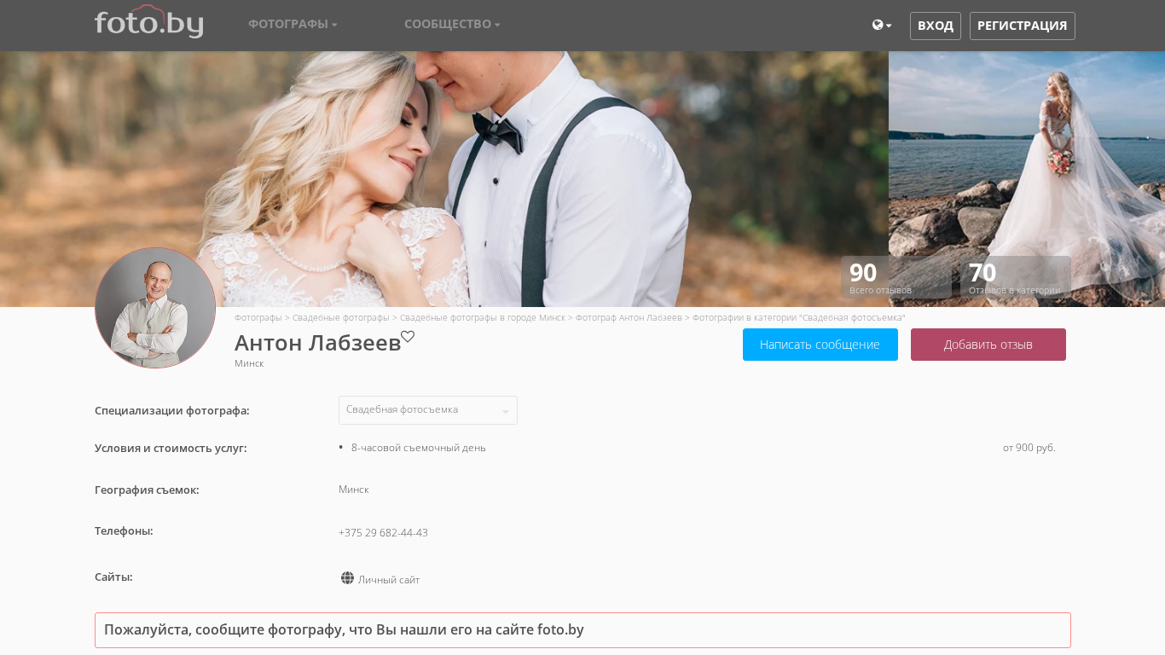Viewport: 1165px width, 655px height.
Task: Click the globe icon next to Личный сайт
Action: point(347,578)
